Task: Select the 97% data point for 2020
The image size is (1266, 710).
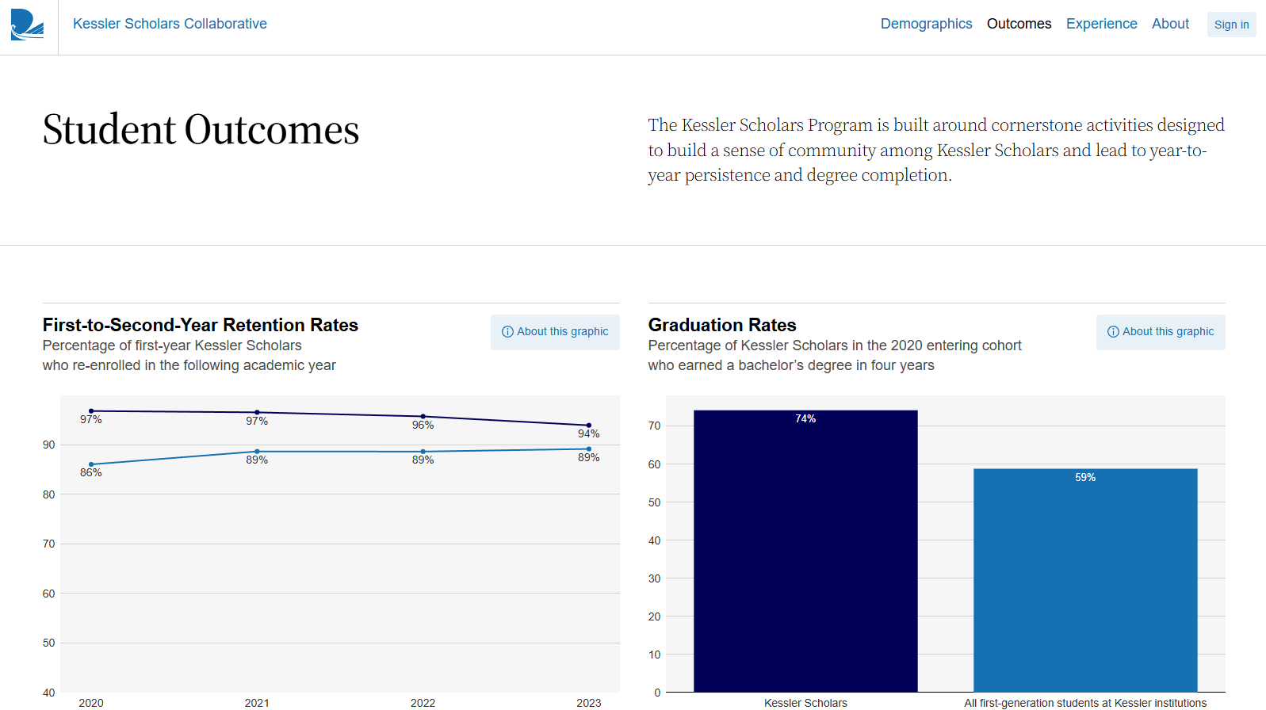Action: 91,411
